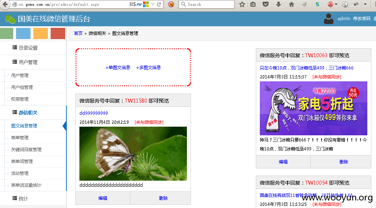Click the gray globe toolbar icon
The width and height of the screenshot is (376, 208).
[x=345, y=4]
